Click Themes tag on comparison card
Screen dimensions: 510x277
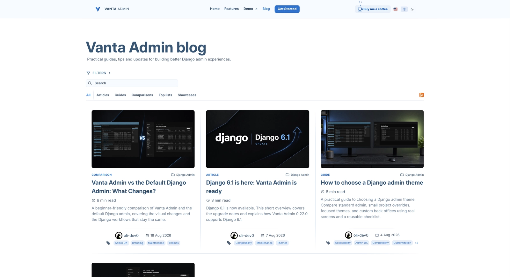coord(174,243)
